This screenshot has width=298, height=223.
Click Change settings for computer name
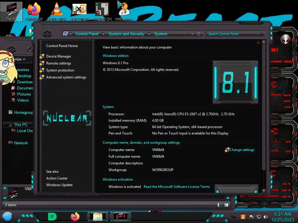tap(242, 150)
